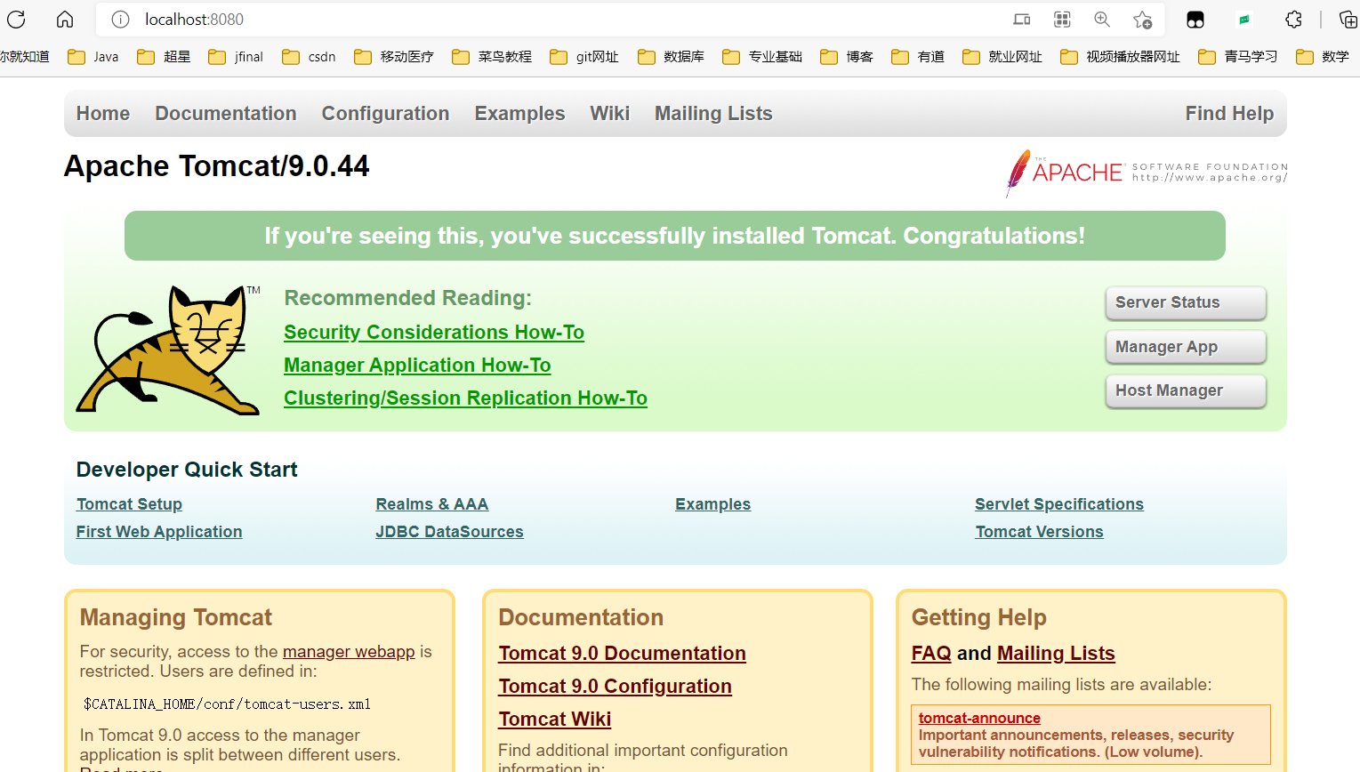This screenshot has height=772, width=1360.
Task: Open the extensions puzzle icon
Action: coord(1294,20)
